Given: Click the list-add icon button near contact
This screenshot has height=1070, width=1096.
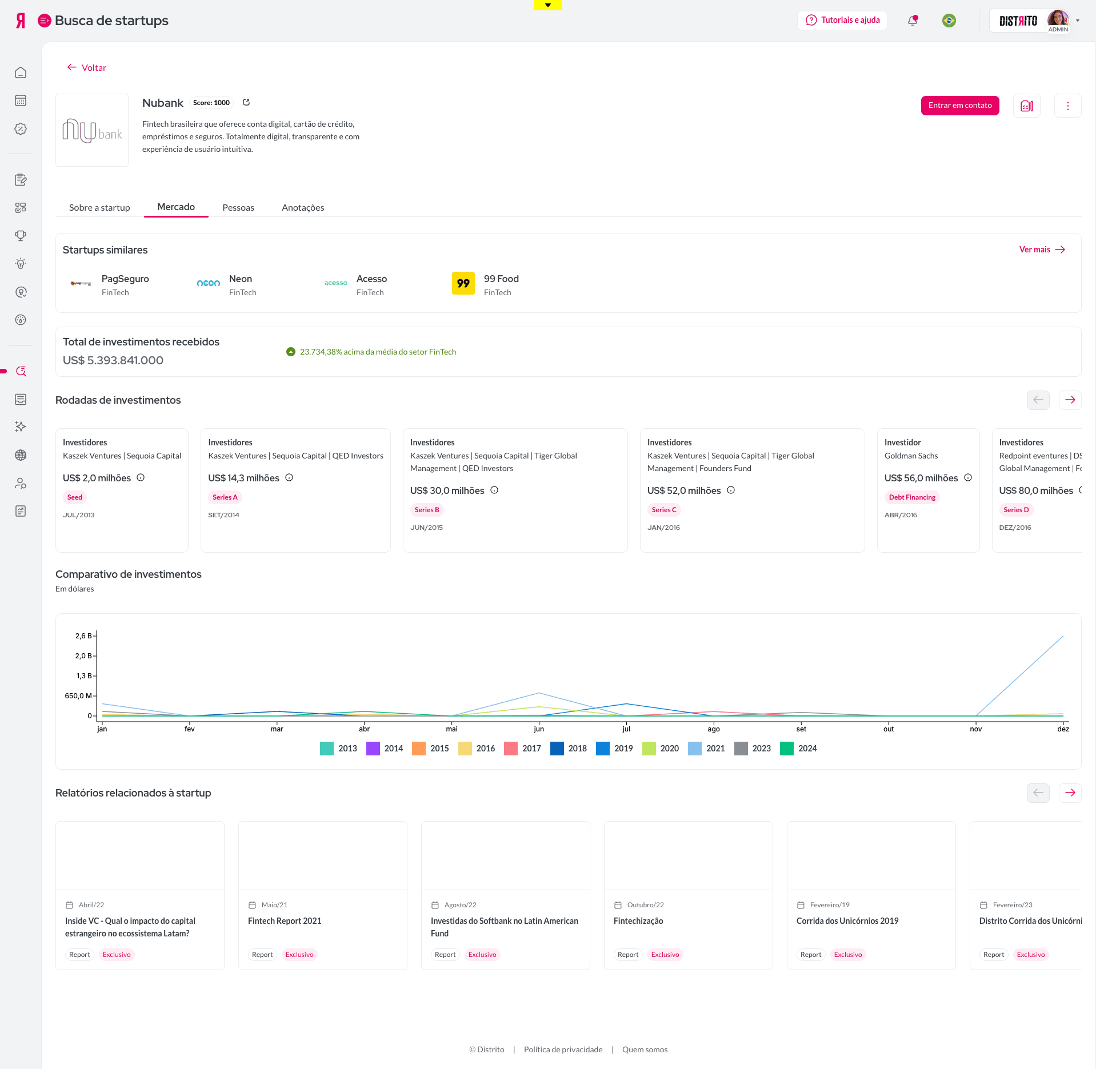Looking at the screenshot, I should [1027, 106].
